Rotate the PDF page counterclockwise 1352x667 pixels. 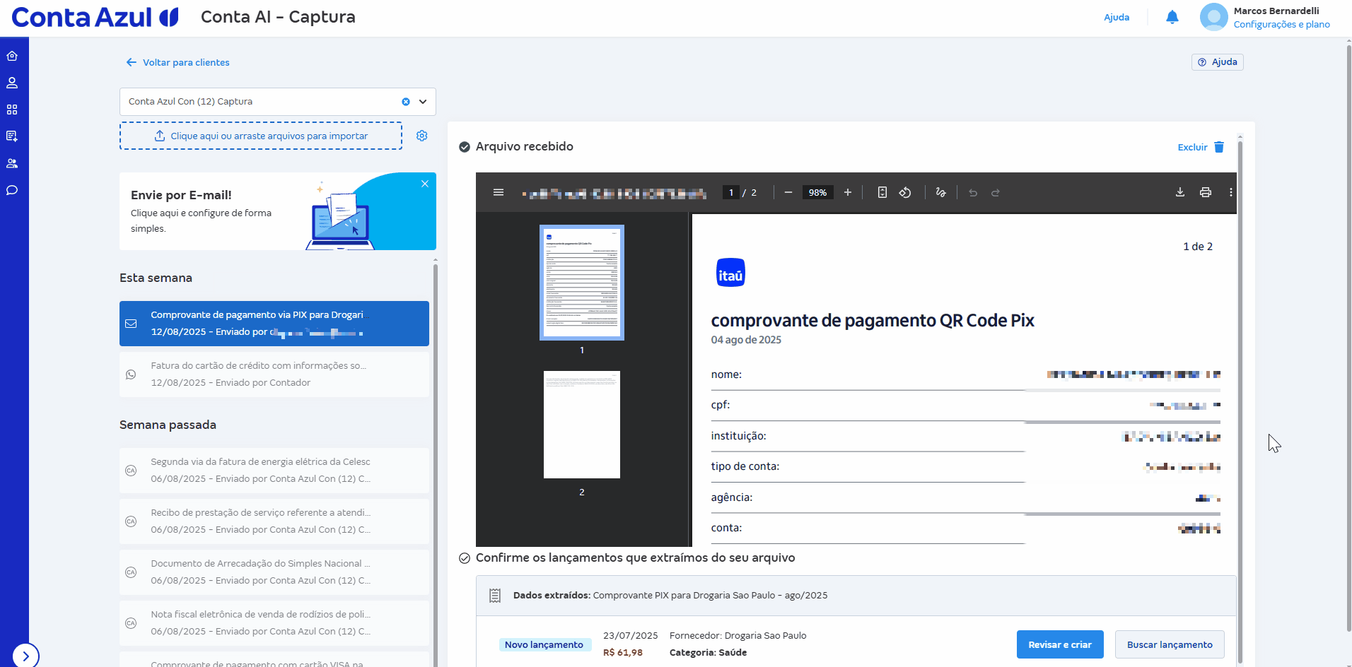pos(906,192)
